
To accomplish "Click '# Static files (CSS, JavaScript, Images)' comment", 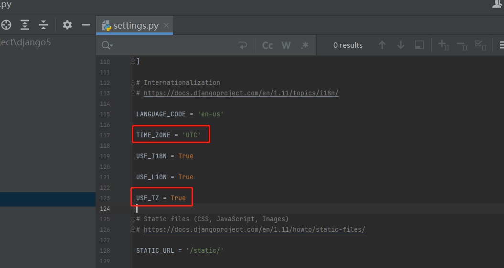I will coord(213,219).
